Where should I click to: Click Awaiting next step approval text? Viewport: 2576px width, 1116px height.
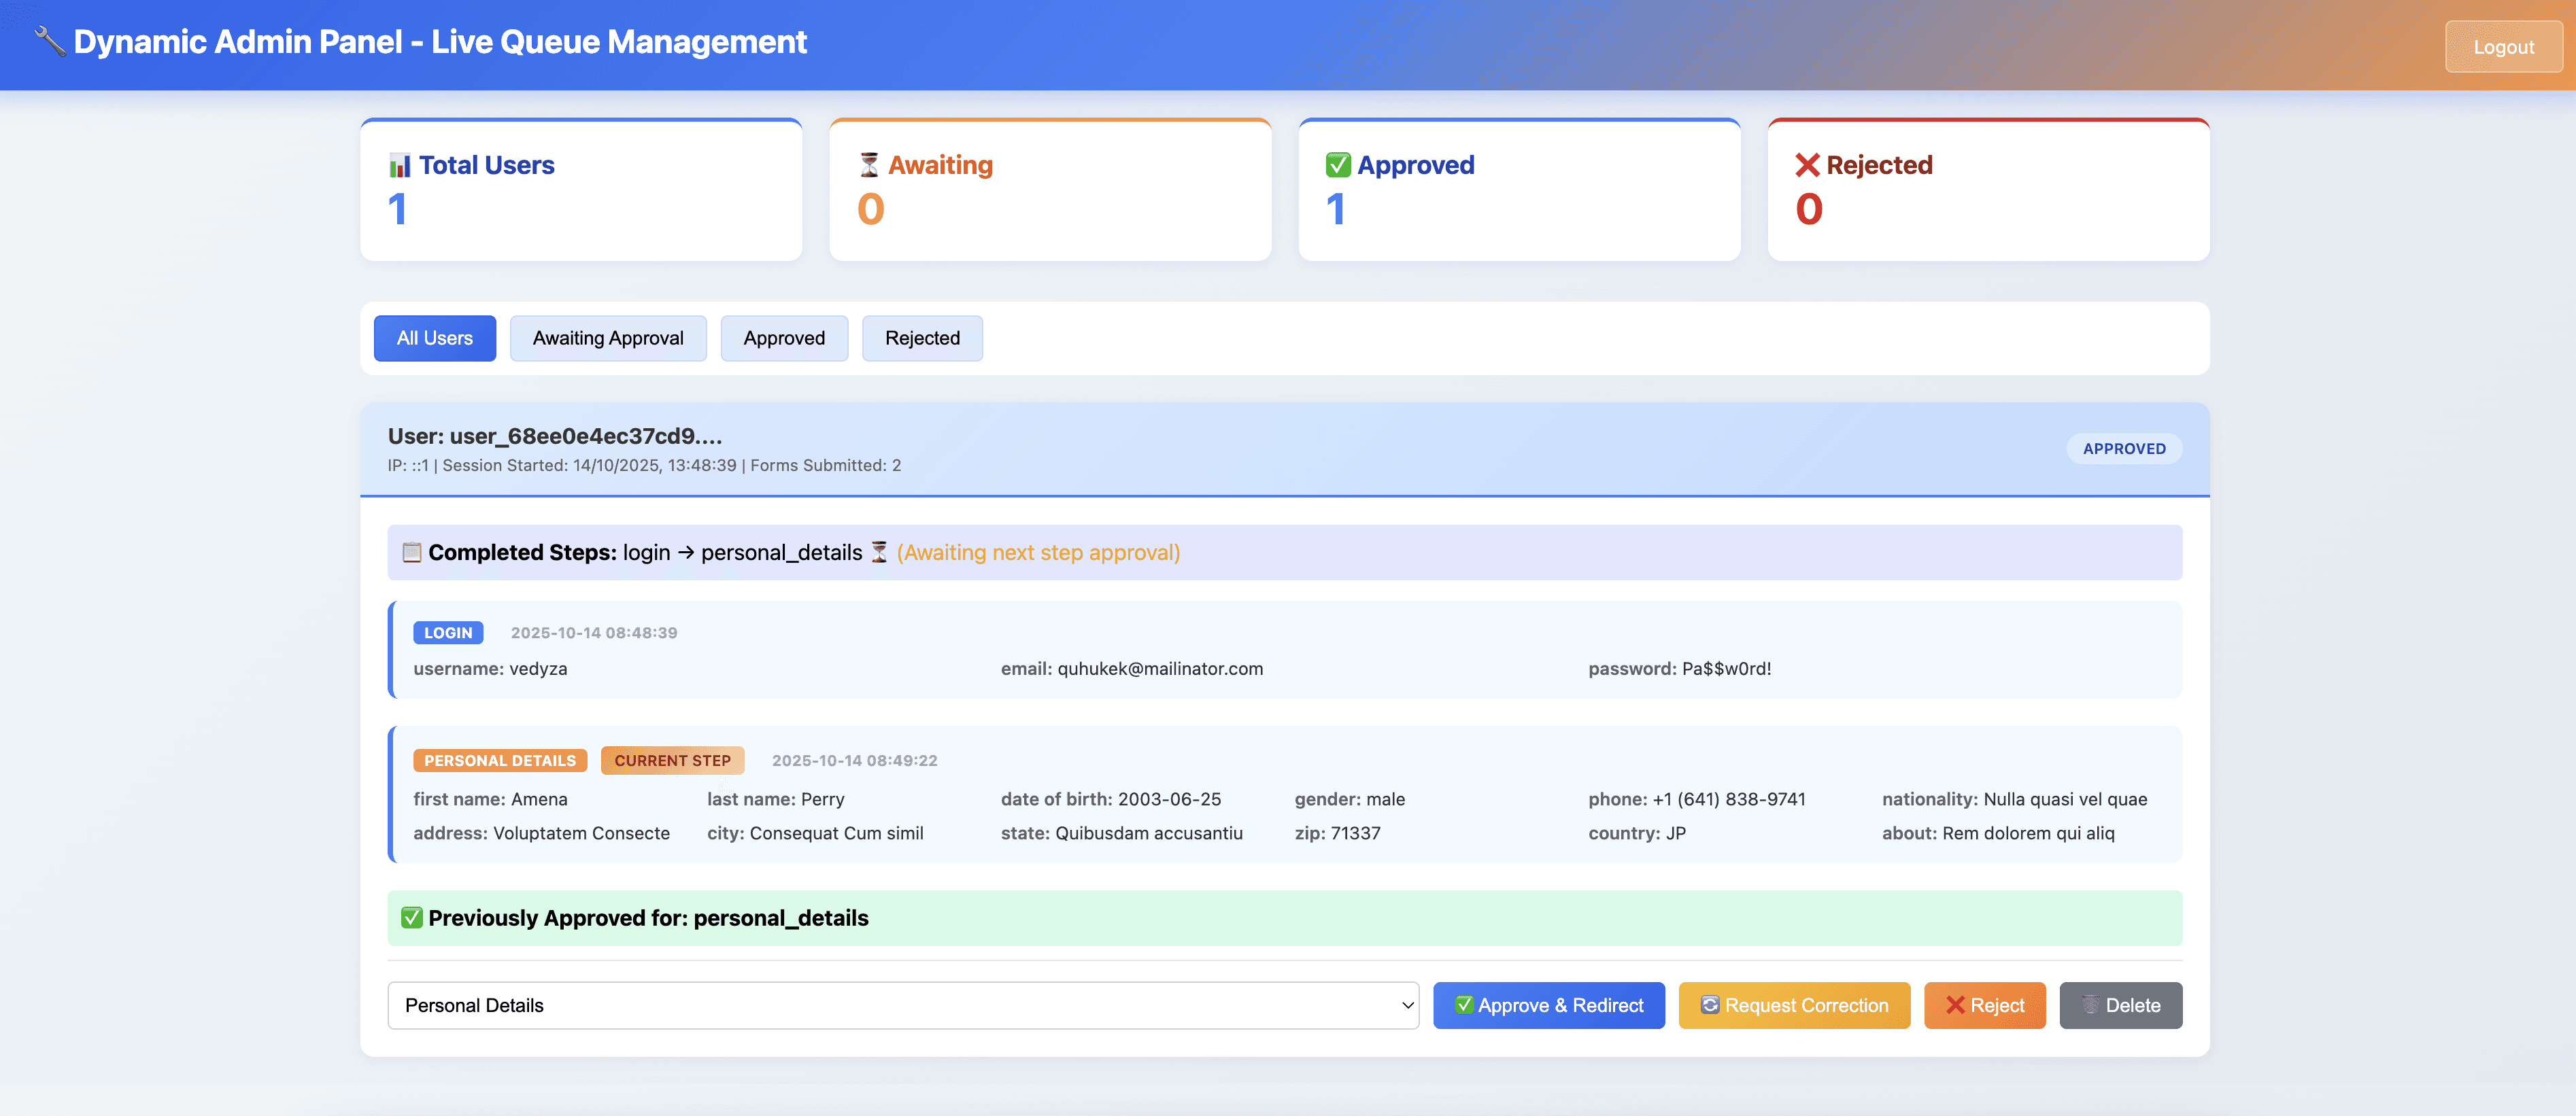pos(1038,553)
